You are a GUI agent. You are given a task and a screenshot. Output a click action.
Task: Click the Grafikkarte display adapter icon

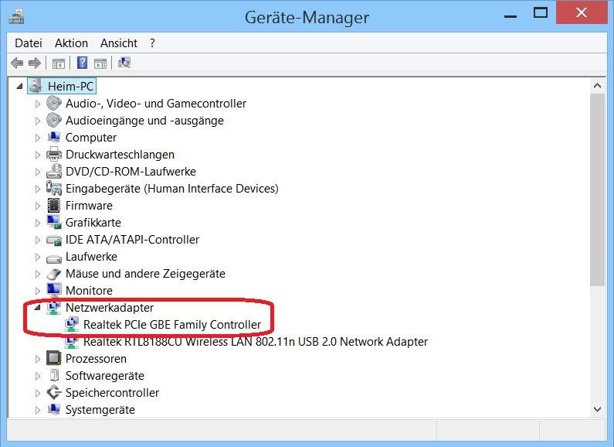[53, 222]
